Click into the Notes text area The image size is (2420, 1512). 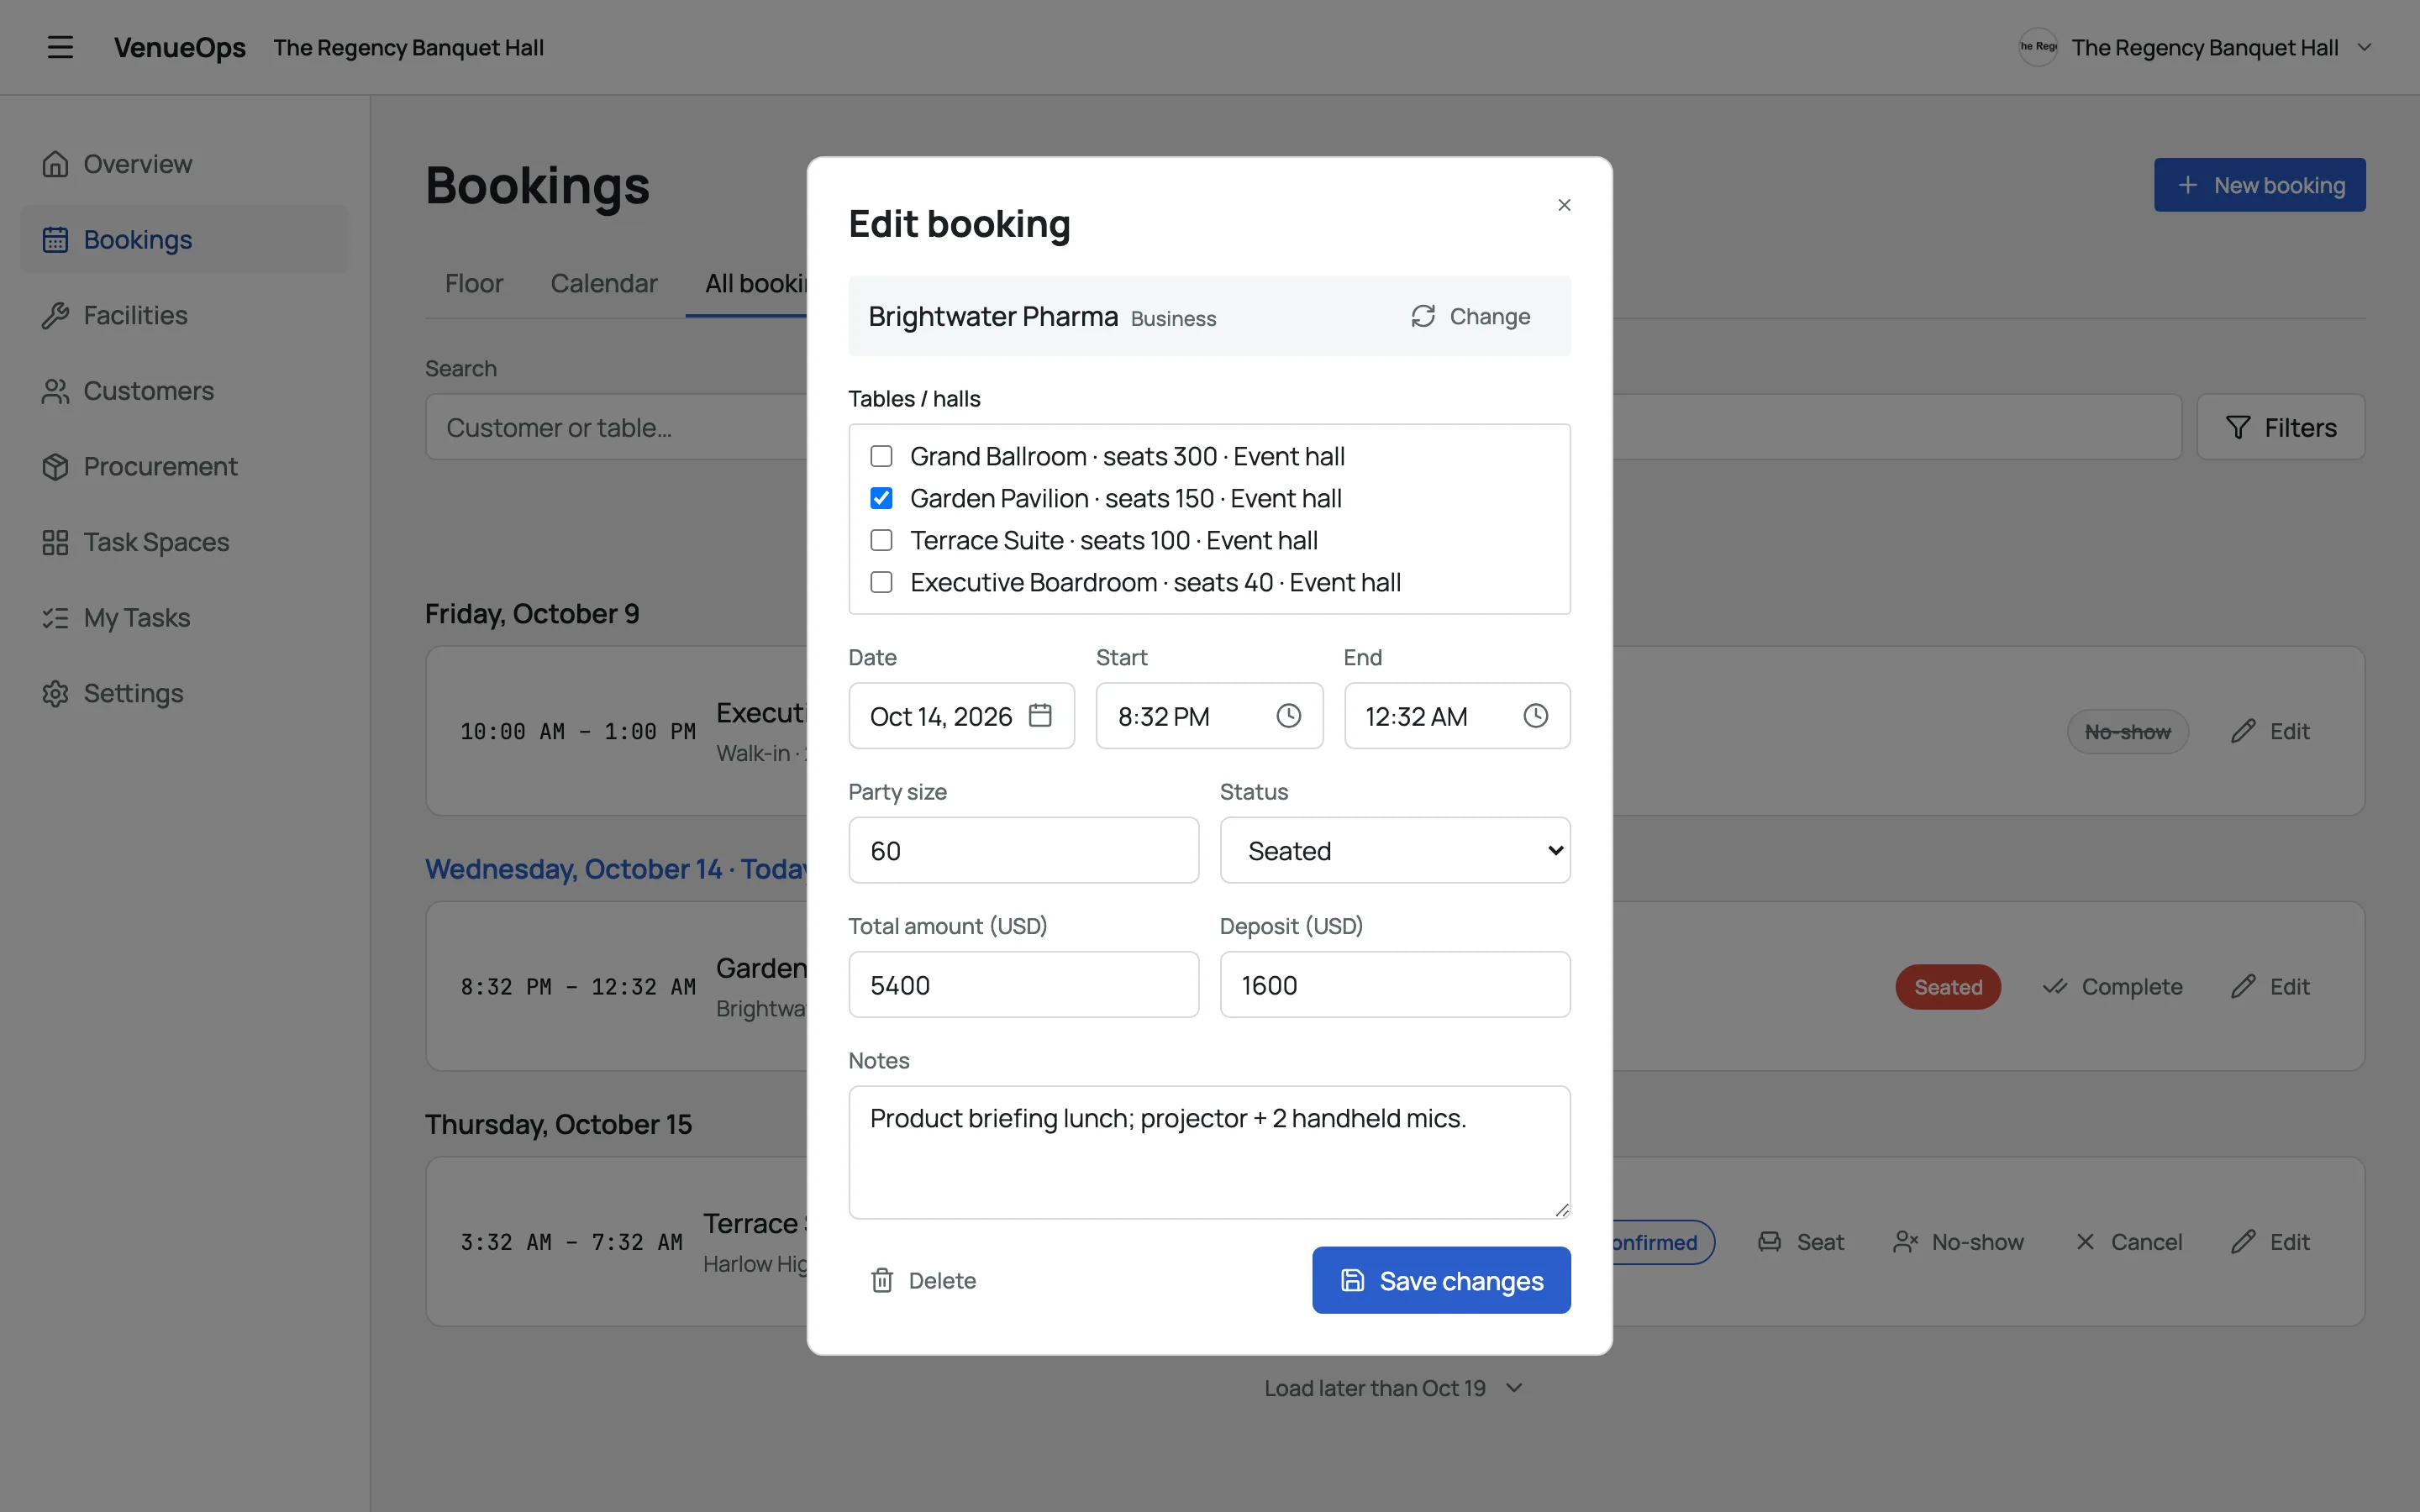(x=1209, y=1152)
